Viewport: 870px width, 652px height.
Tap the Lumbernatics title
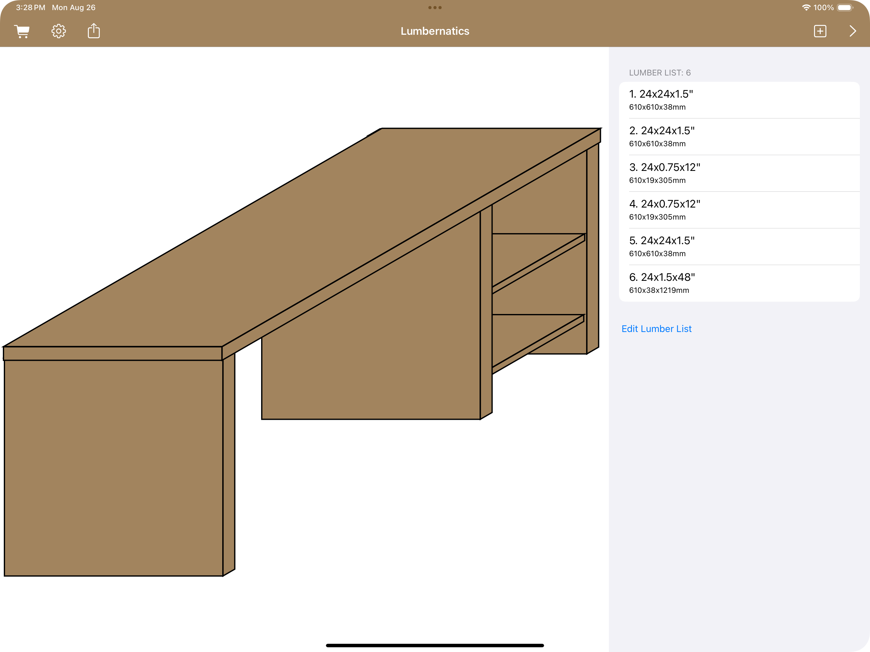tap(435, 31)
